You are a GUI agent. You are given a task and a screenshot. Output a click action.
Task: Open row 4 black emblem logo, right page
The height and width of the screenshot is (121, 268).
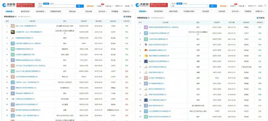[146, 45]
